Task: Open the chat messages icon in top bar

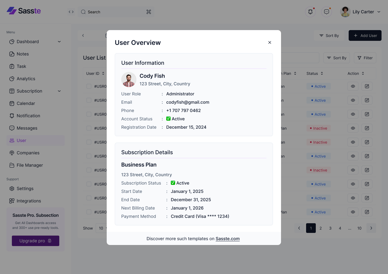Action: 327,12
